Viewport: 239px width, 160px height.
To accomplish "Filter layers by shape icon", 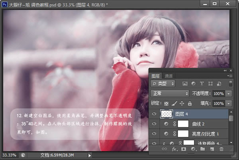I will pos(210,84).
